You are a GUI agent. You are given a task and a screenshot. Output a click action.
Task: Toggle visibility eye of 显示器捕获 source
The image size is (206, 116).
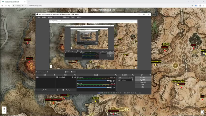[73, 77]
